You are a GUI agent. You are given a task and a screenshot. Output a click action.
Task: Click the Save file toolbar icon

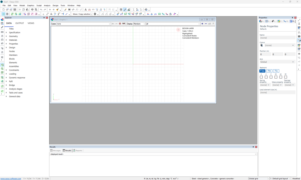(15, 9)
